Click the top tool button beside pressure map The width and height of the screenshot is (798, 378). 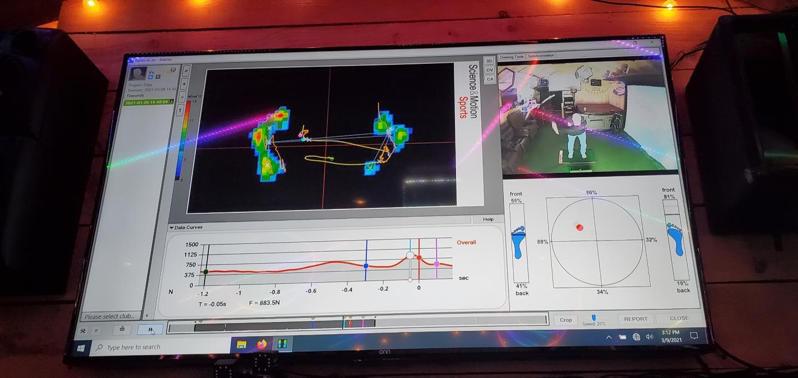tap(187, 70)
